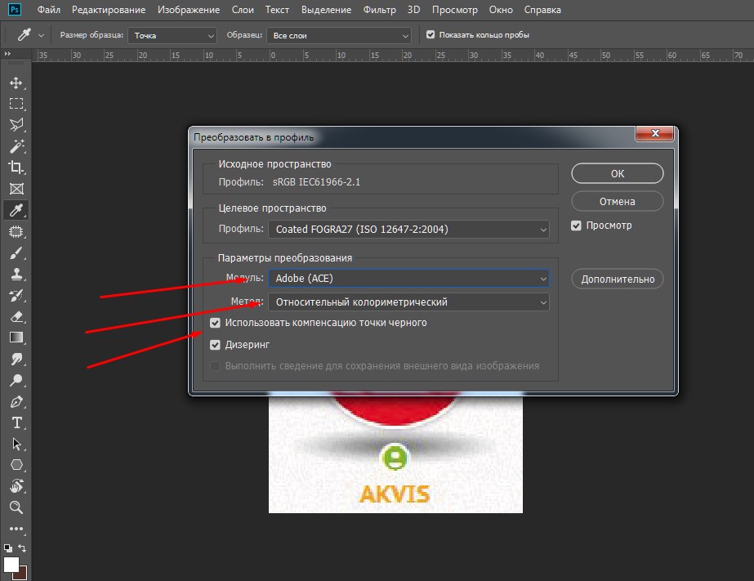Select the Eraser tool

pyautogui.click(x=16, y=316)
